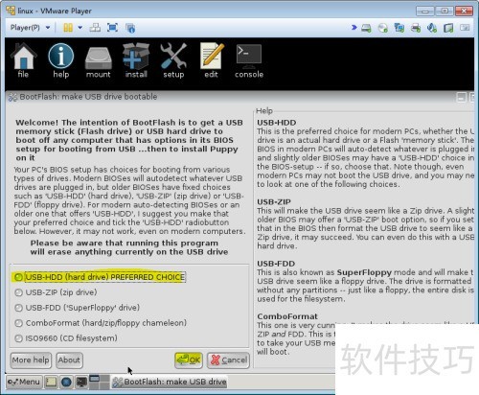
Task: Click the Cancel button
Action: pos(228,360)
